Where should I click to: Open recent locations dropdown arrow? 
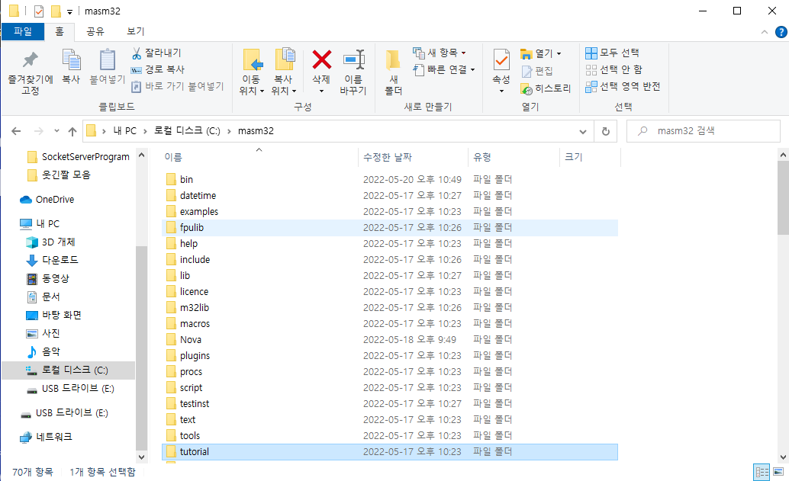pos(56,131)
